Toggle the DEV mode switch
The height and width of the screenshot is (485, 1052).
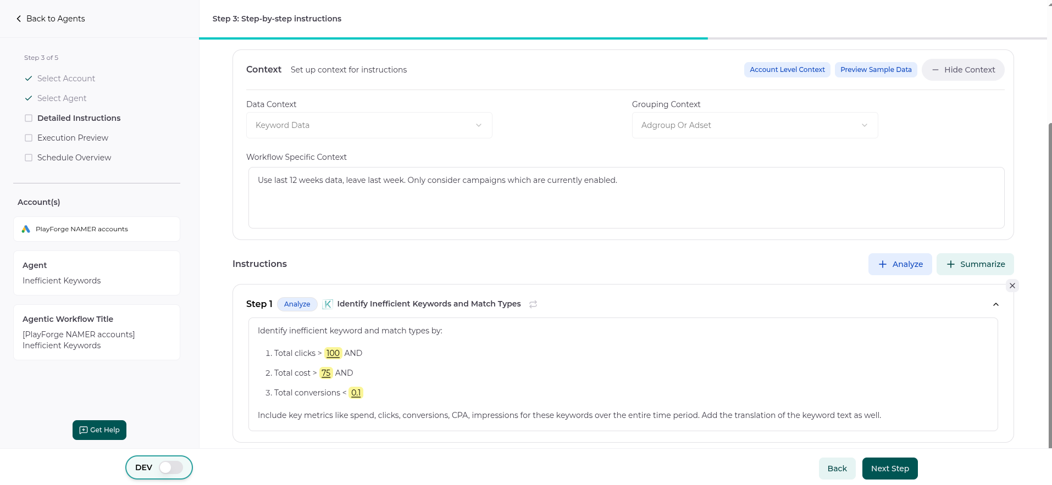(x=171, y=467)
